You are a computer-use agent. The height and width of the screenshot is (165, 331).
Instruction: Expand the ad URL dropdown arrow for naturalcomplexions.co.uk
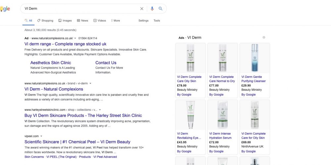75,38
